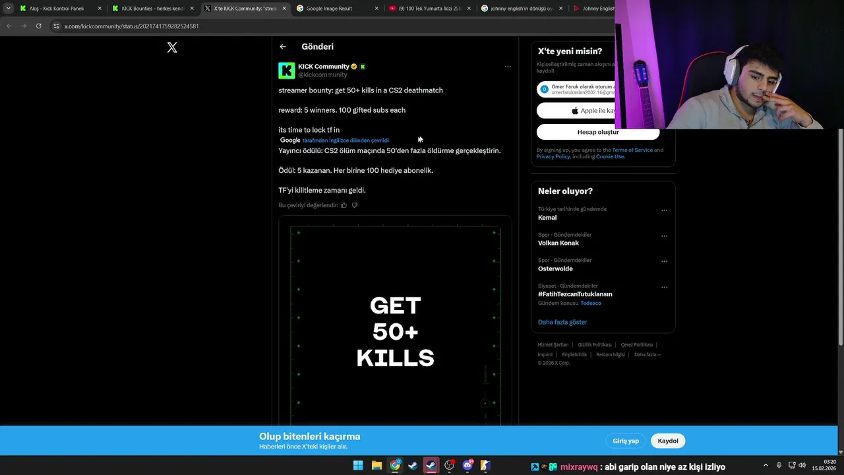Open the Osterwolde trending topic
Viewport: 844px width, 475px height.
click(x=555, y=269)
